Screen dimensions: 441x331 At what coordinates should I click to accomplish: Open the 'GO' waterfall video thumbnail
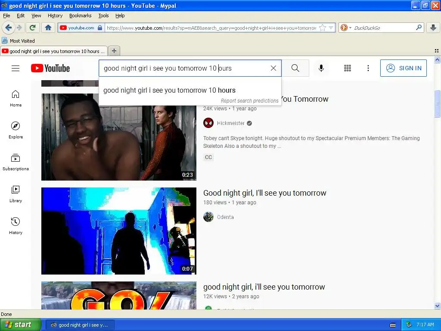(119, 295)
